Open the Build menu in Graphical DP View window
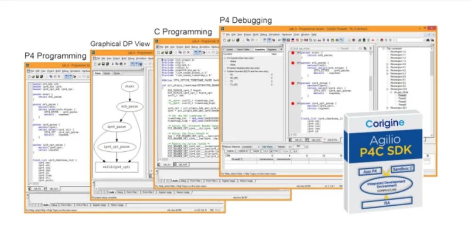 124,58
